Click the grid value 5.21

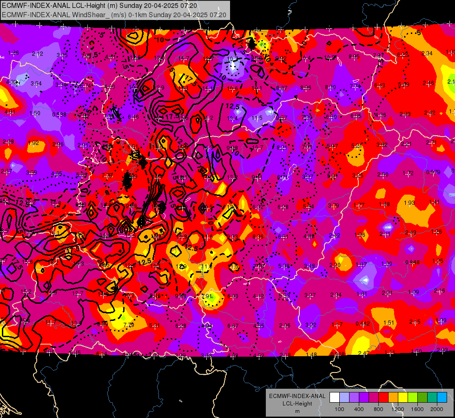[356, 145]
